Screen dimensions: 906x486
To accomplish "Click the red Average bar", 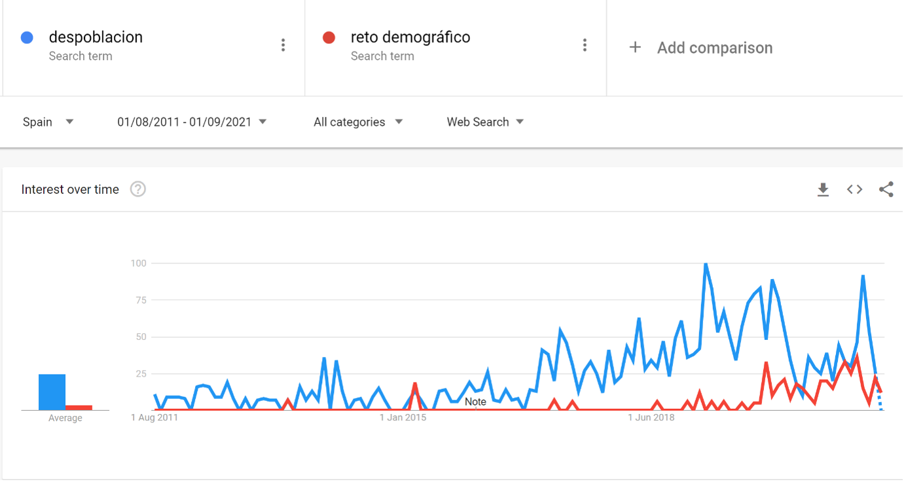I will click(79, 407).
